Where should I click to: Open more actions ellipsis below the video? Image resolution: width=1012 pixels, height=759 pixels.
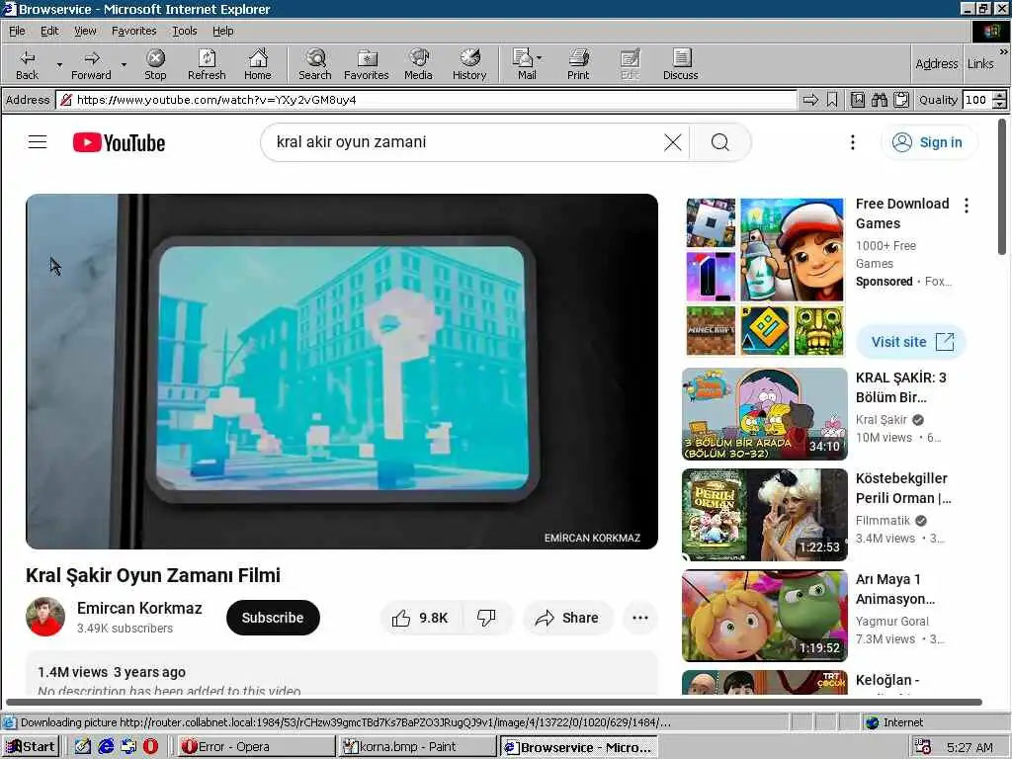[x=640, y=618]
